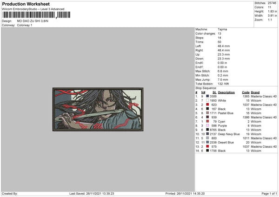
Task: Click the Height value 1.83 in
Action: pos(272,11)
